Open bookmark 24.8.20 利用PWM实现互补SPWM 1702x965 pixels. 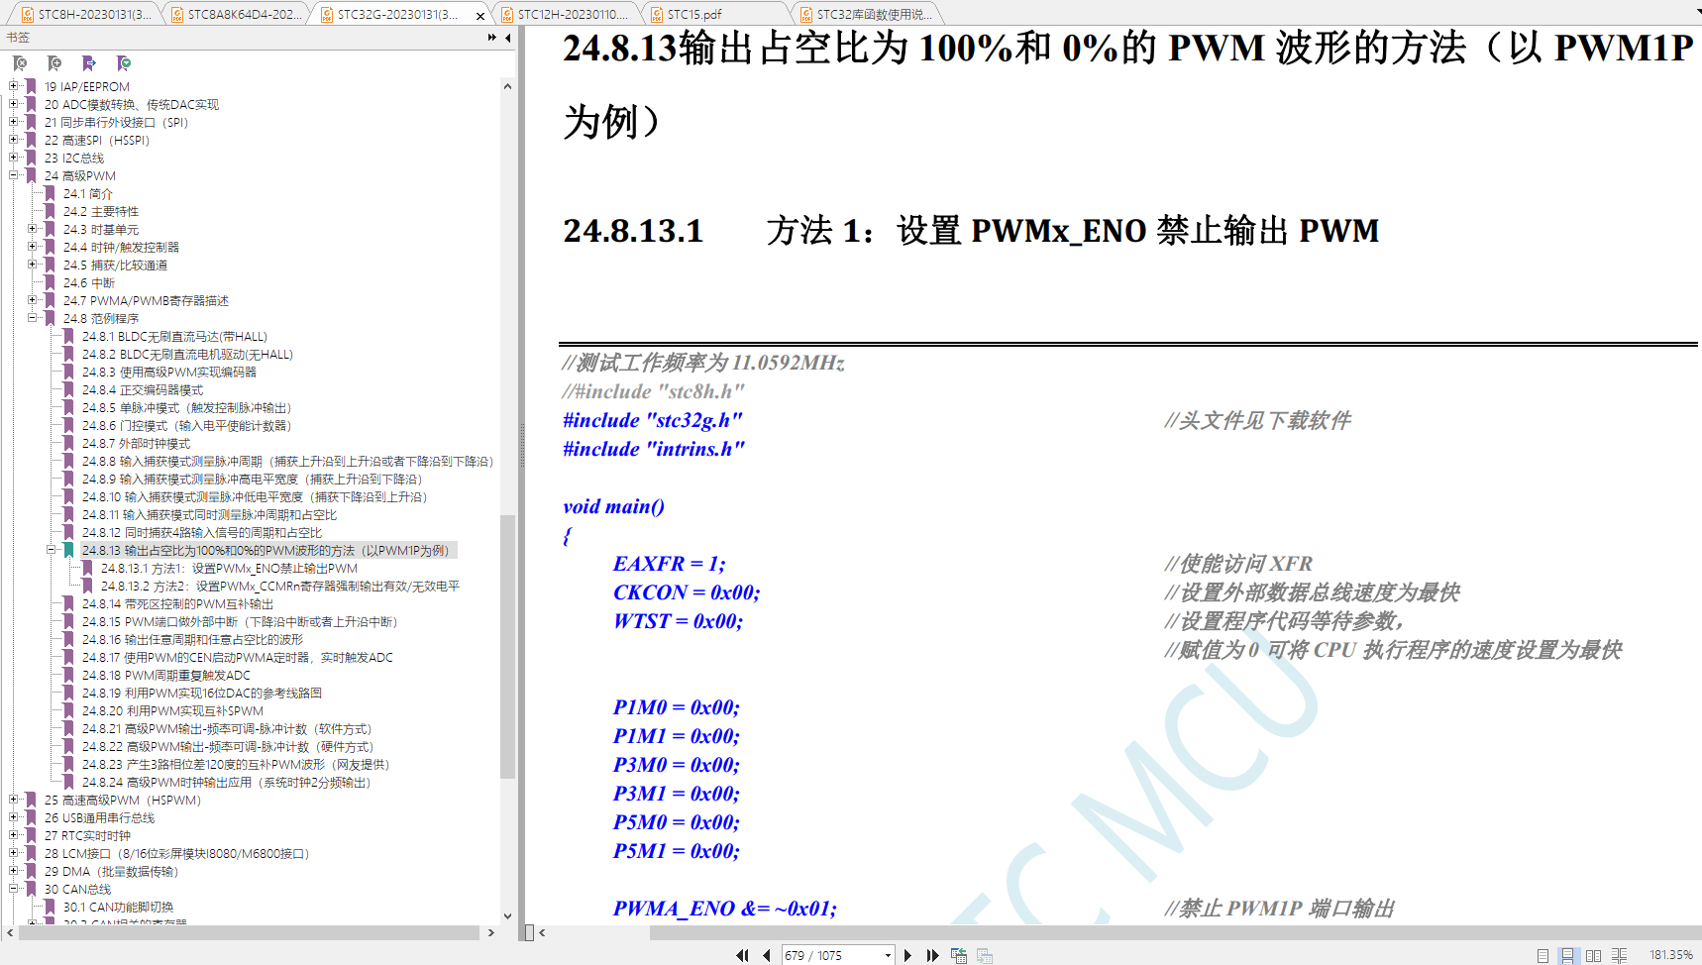click(x=172, y=710)
